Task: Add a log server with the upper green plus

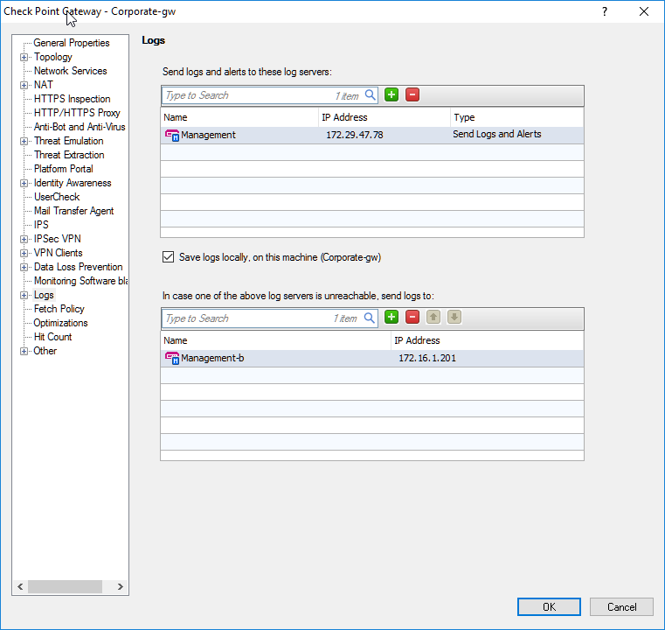Action: coord(391,94)
